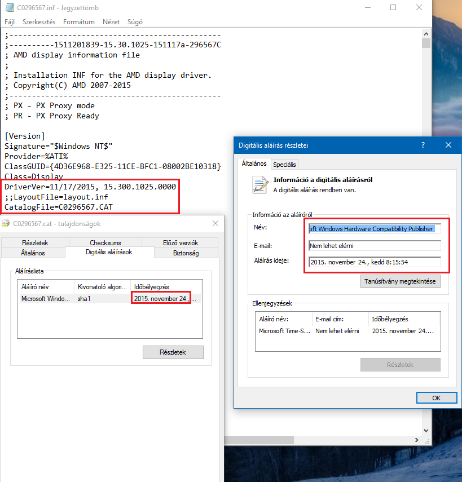Click Részletek button under signature list
Image resolution: width=462 pixels, height=482 pixels.
tap(173, 352)
